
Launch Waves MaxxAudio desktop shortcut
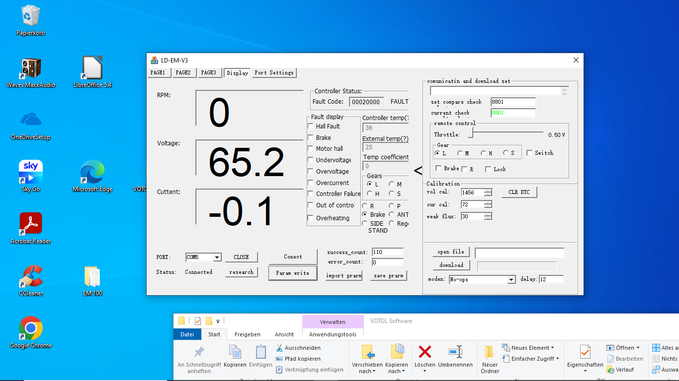(31, 68)
